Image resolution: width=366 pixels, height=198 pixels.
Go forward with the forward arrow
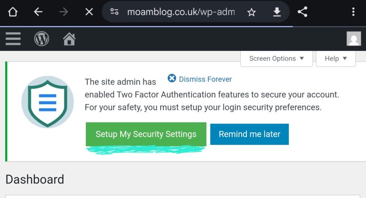pos(63,12)
